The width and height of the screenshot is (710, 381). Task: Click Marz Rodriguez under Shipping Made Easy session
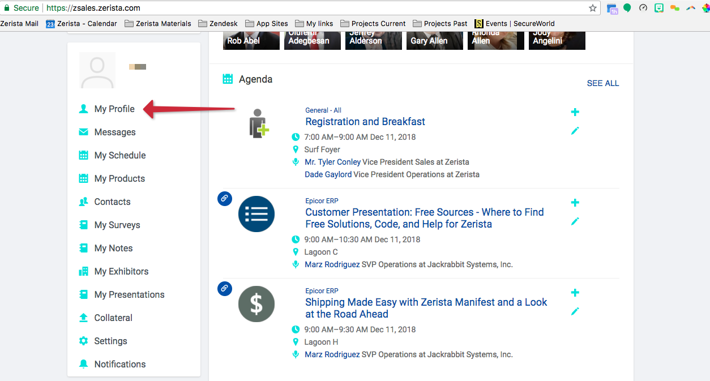[332, 354]
